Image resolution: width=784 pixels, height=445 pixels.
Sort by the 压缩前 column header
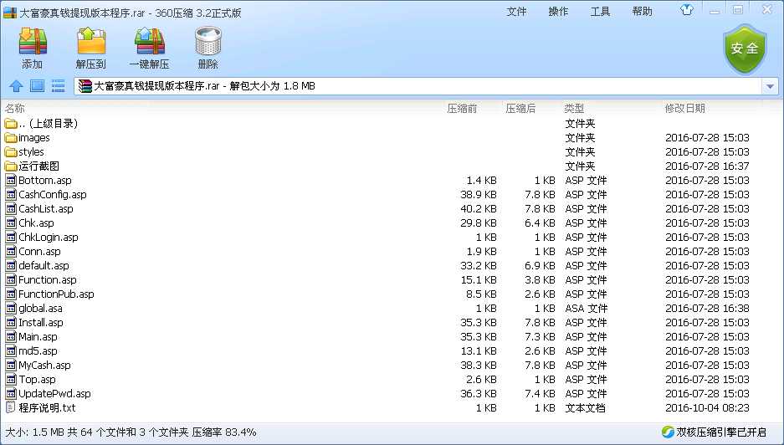tap(462, 108)
